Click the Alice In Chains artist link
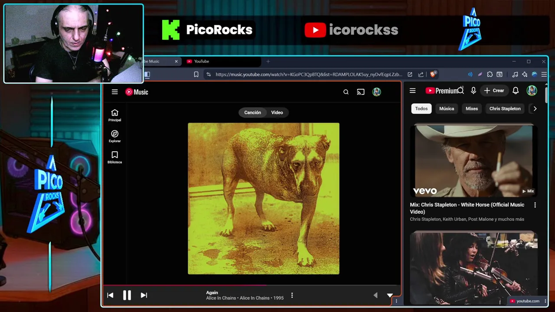This screenshot has height=312, width=555. pos(221,298)
